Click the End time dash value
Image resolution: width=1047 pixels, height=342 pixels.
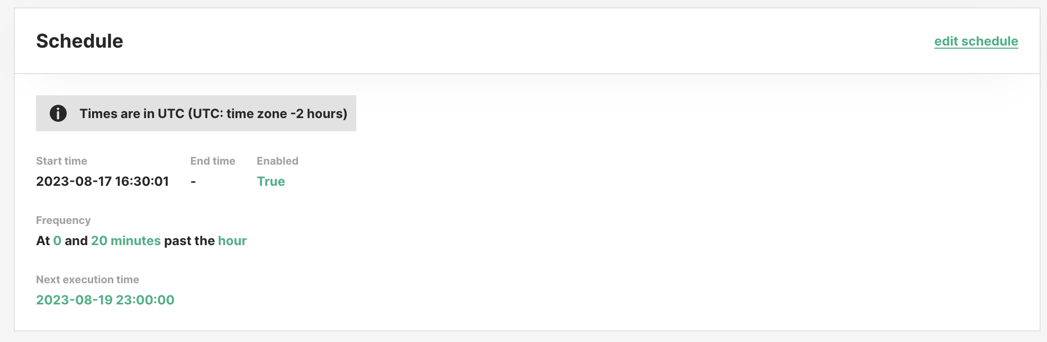pos(193,182)
